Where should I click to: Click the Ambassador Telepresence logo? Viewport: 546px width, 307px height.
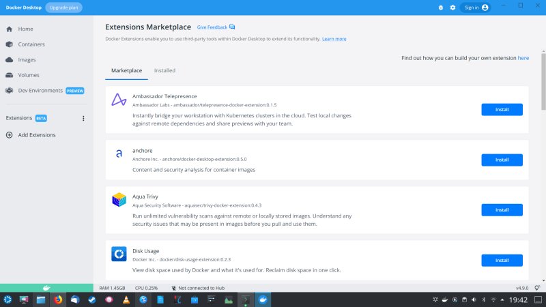click(x=119, y=100)
